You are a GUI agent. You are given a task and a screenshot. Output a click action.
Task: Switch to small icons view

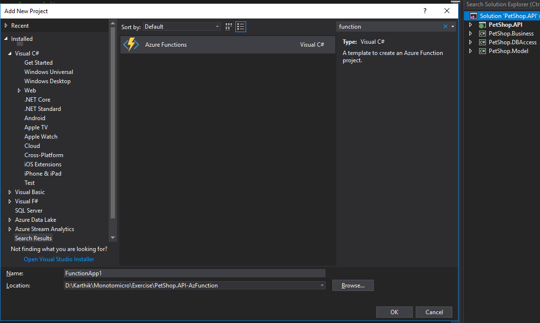[228, 27]
